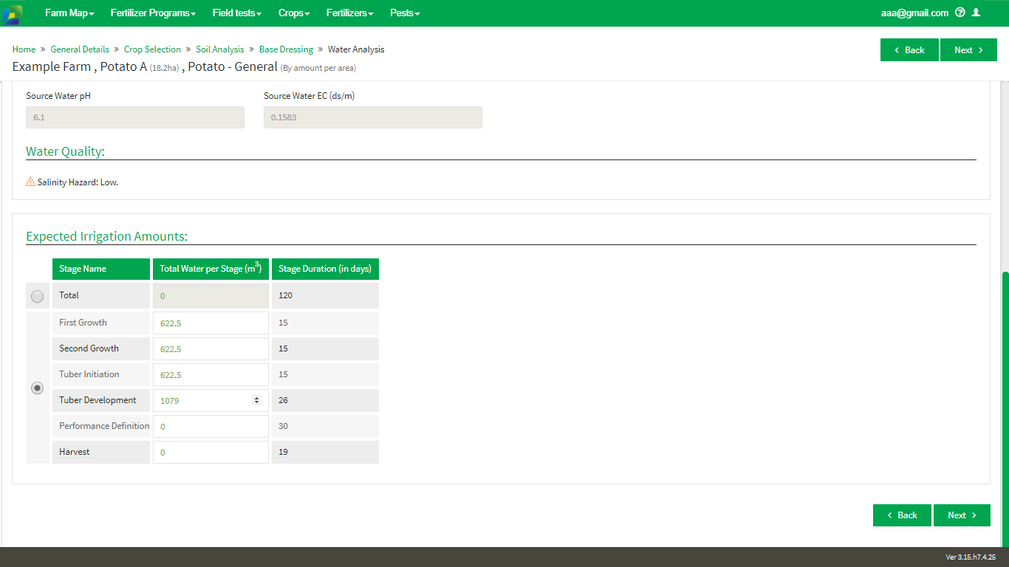Click the version text Ver 3.15.h7.4.25
This screenshot has height=567, width=1009.
971,557
